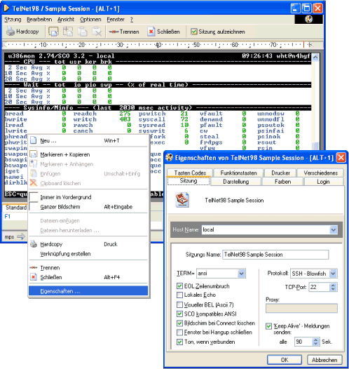349x369 pixels.
Task: Select Ganzer Bildschirm in the context menu
Action: point(88,207)
